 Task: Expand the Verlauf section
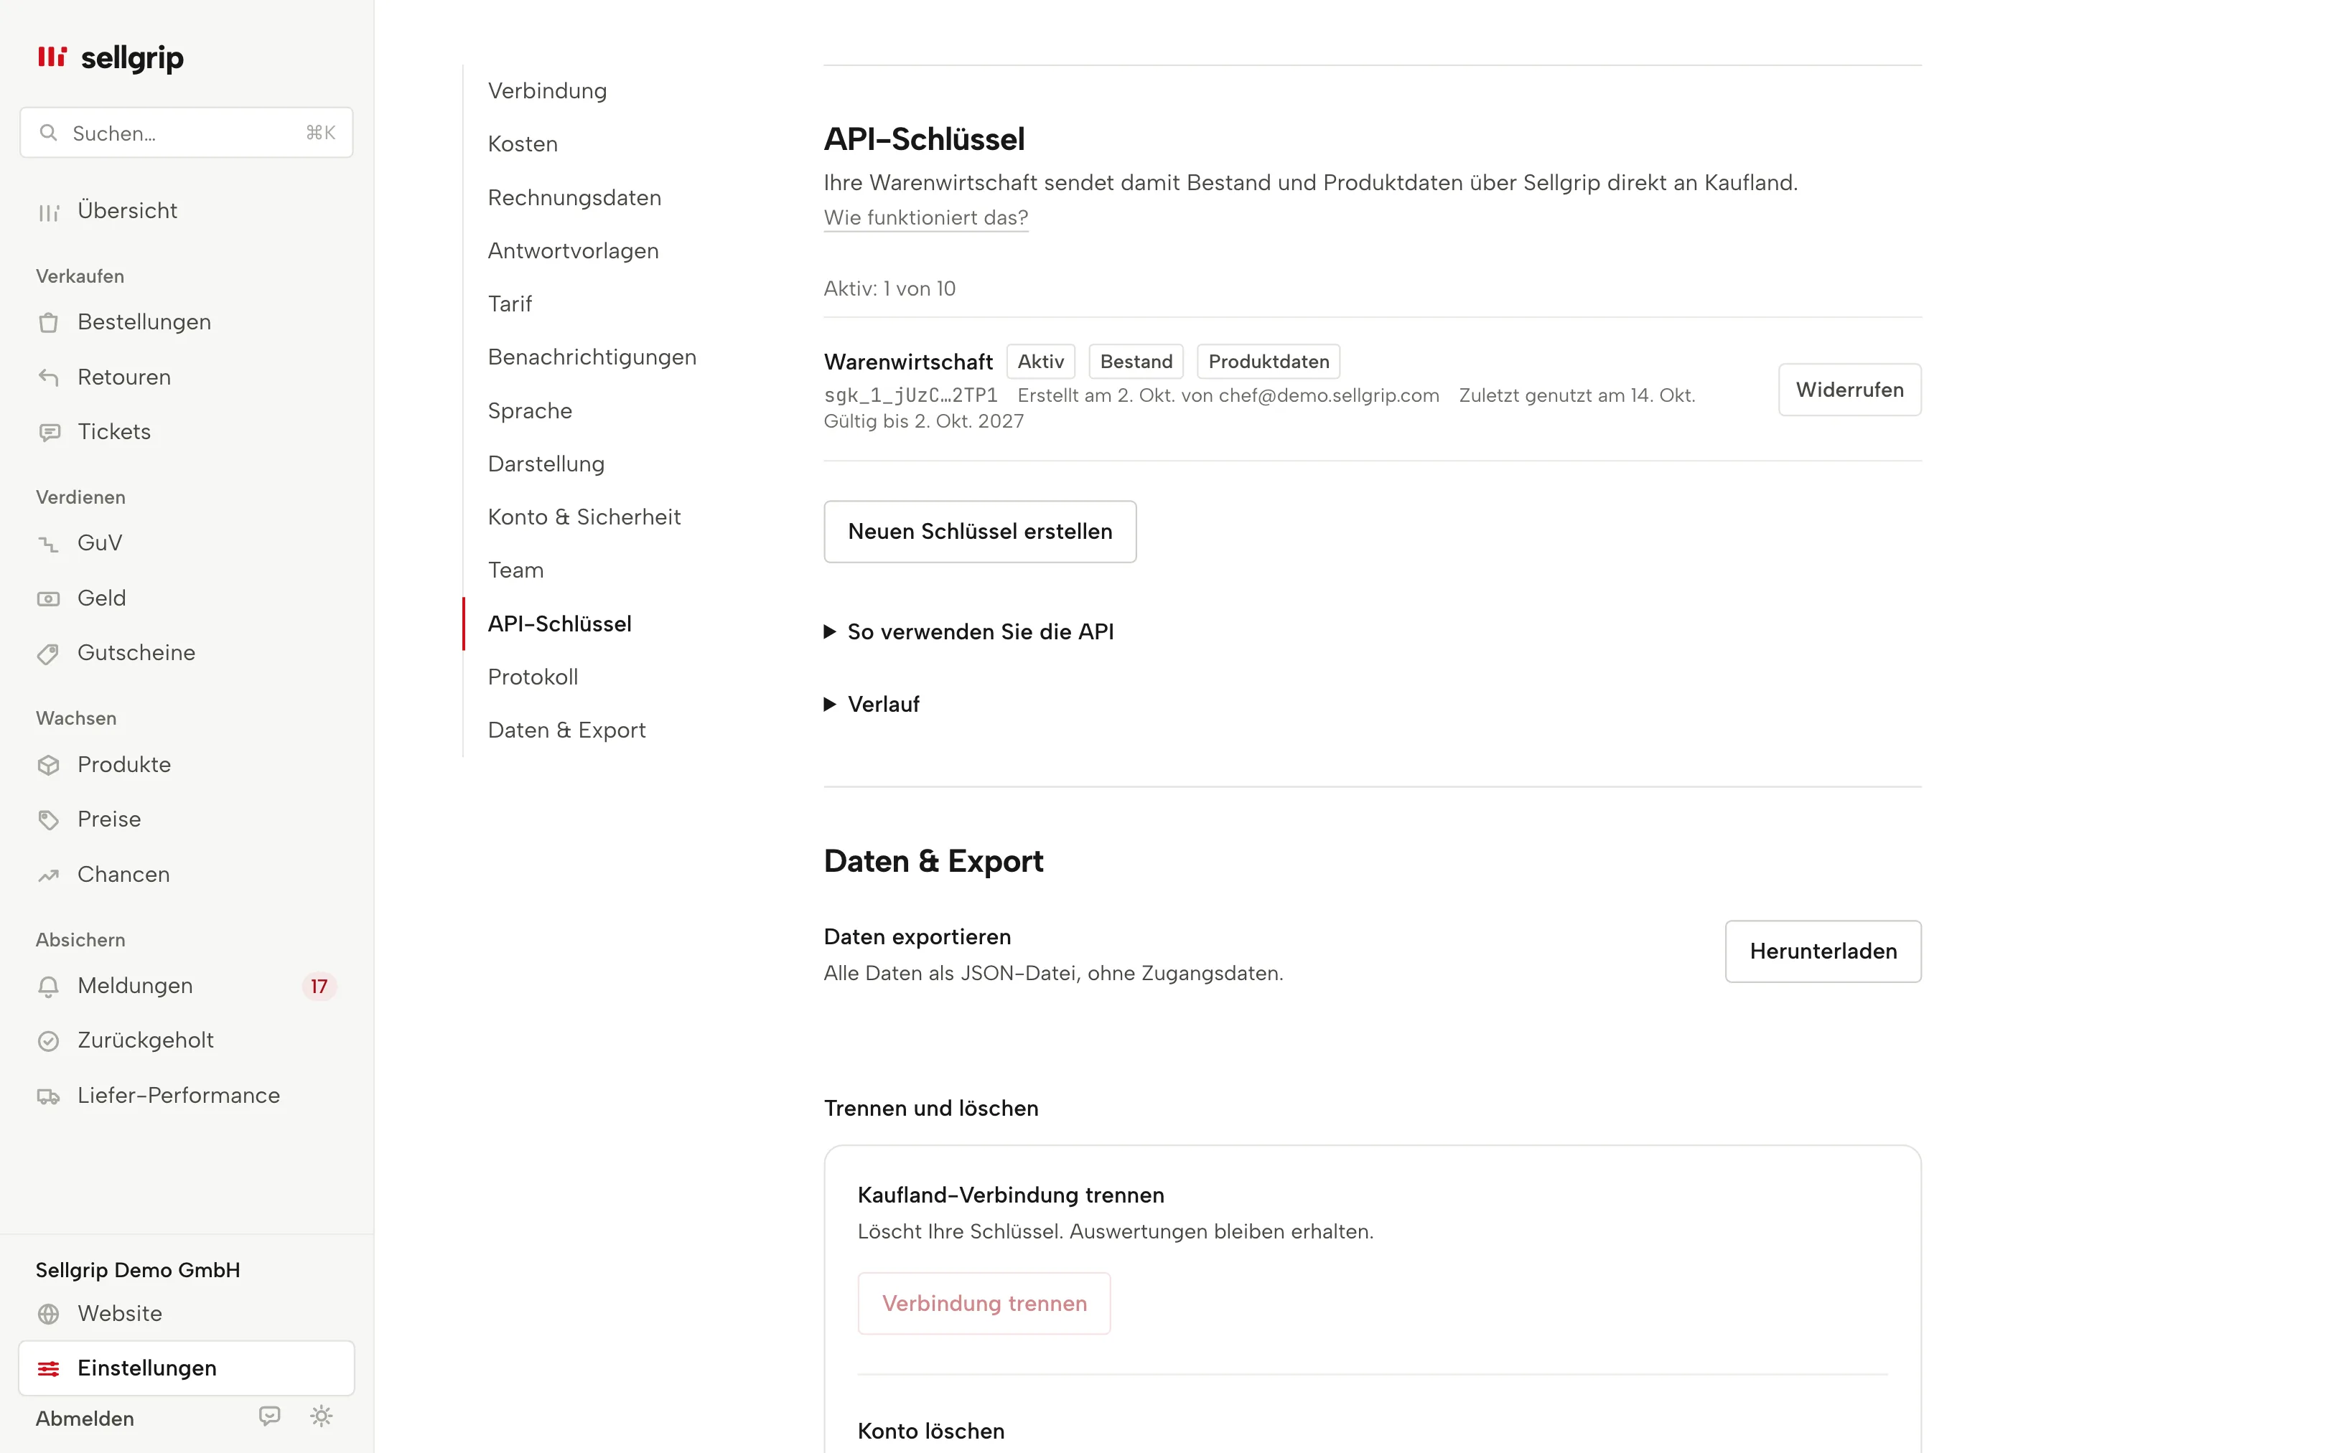[x=872, y=705]
